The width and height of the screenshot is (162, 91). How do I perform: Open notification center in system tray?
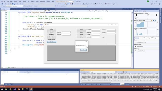(159, 89)
